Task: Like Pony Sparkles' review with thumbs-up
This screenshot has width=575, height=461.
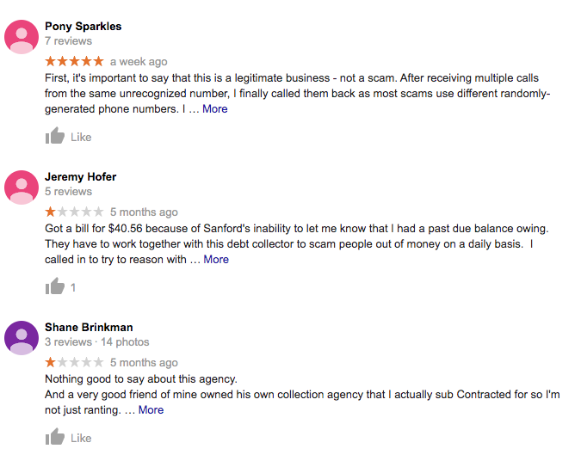Action: (54, 136)
